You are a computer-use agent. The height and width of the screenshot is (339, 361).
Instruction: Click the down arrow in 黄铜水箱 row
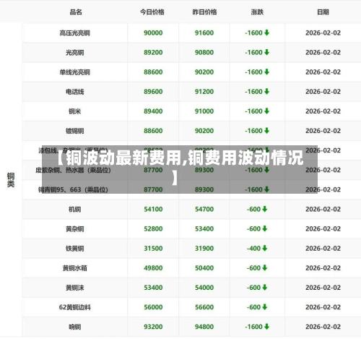[x=265, y=268]
